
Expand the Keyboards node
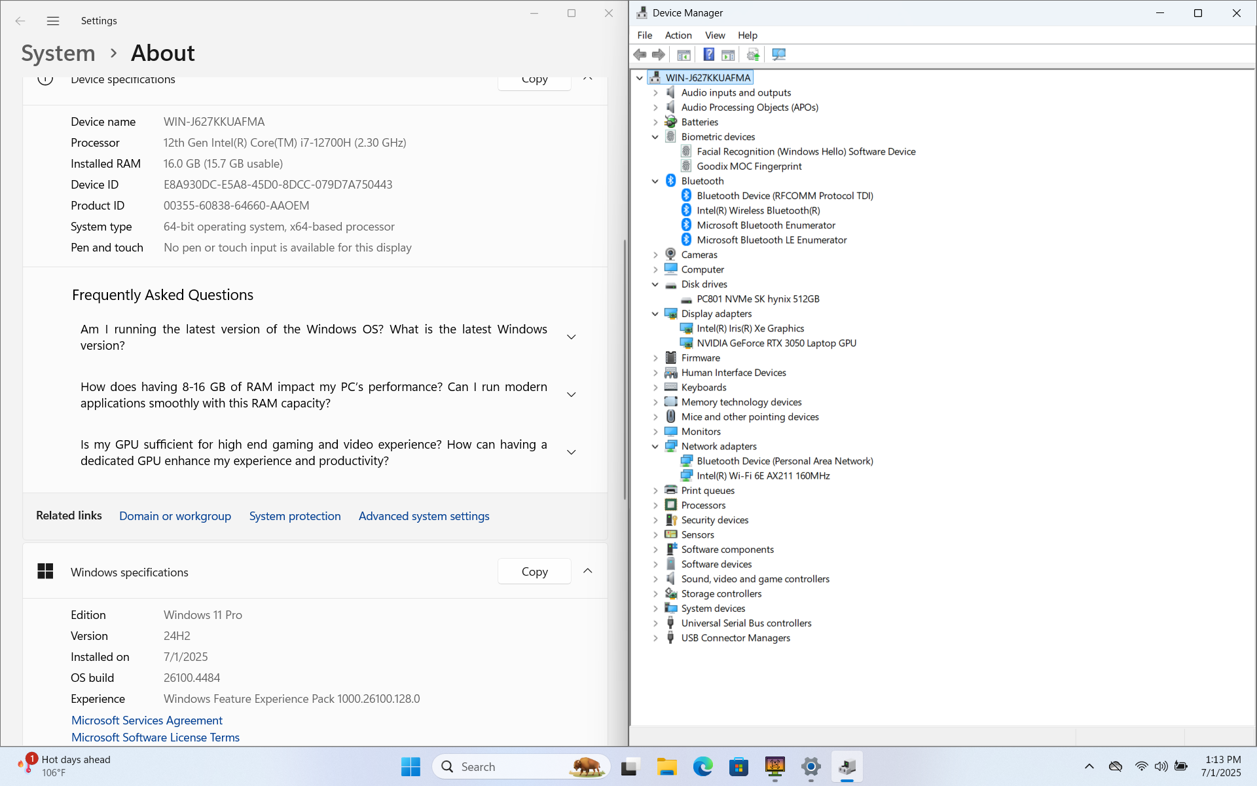click(655, 387)
